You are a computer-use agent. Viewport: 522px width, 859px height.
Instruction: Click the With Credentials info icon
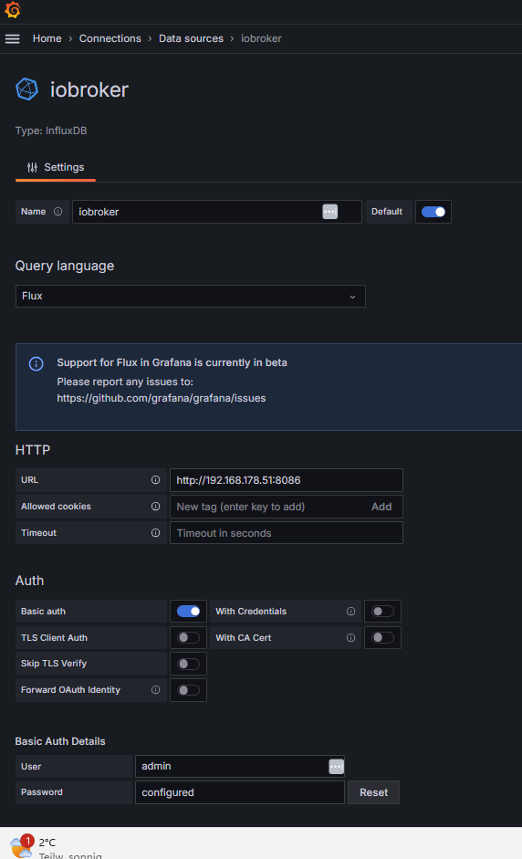[x=350, y=612]
